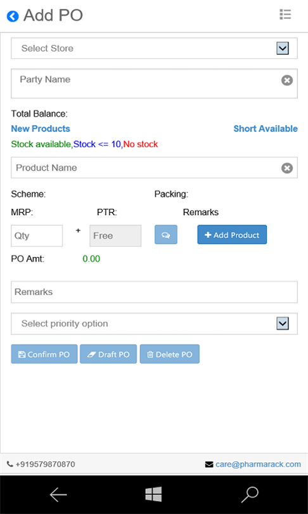
Task: Tap the phone search icon
Action: point(250,494)
